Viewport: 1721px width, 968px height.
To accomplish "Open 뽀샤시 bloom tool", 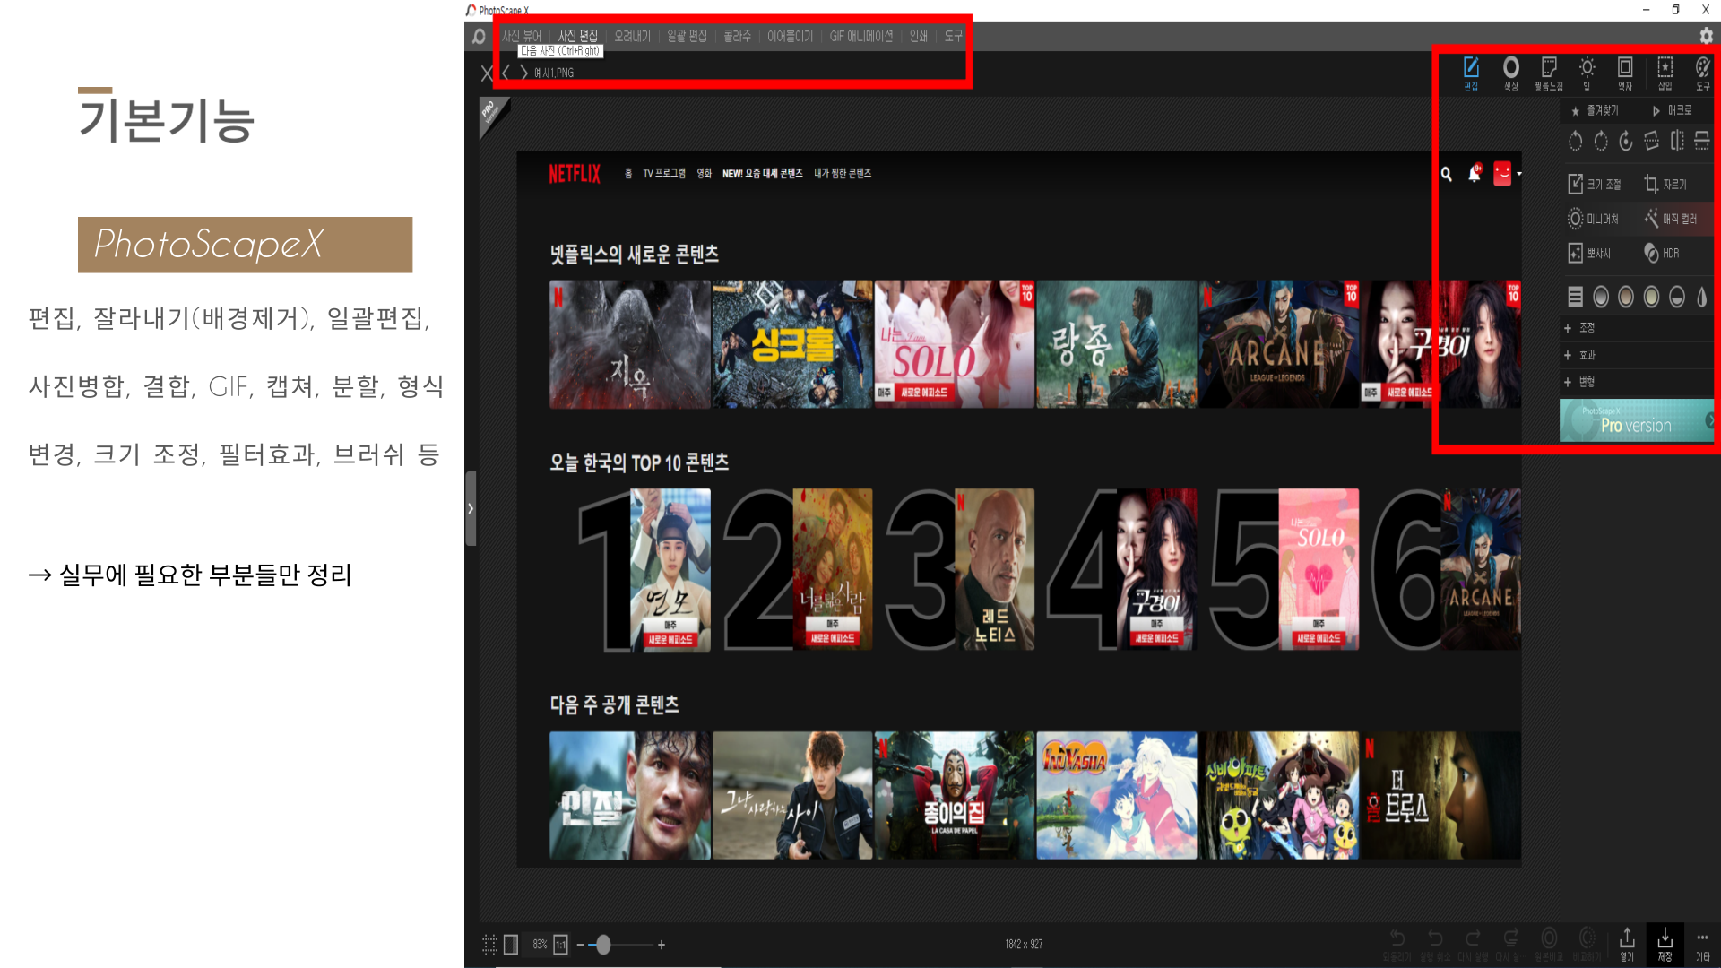I will click(1589, 254).
